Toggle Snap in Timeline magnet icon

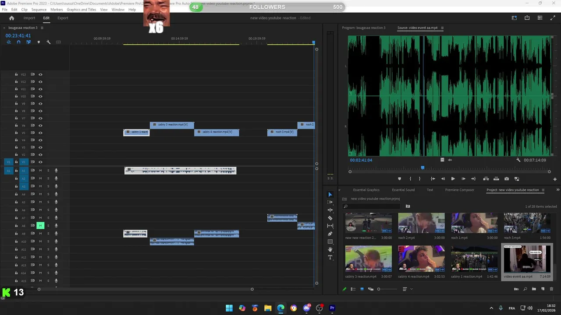click(x=18, y=42)
